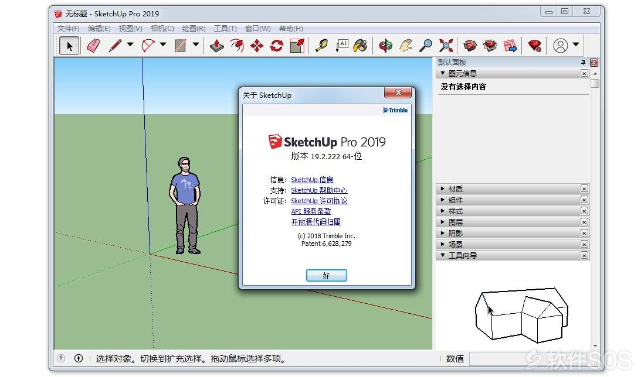The height and width of the screenshot is (377, 641).
Task: Close the 默认面板 tray
Action: (594, 63)
